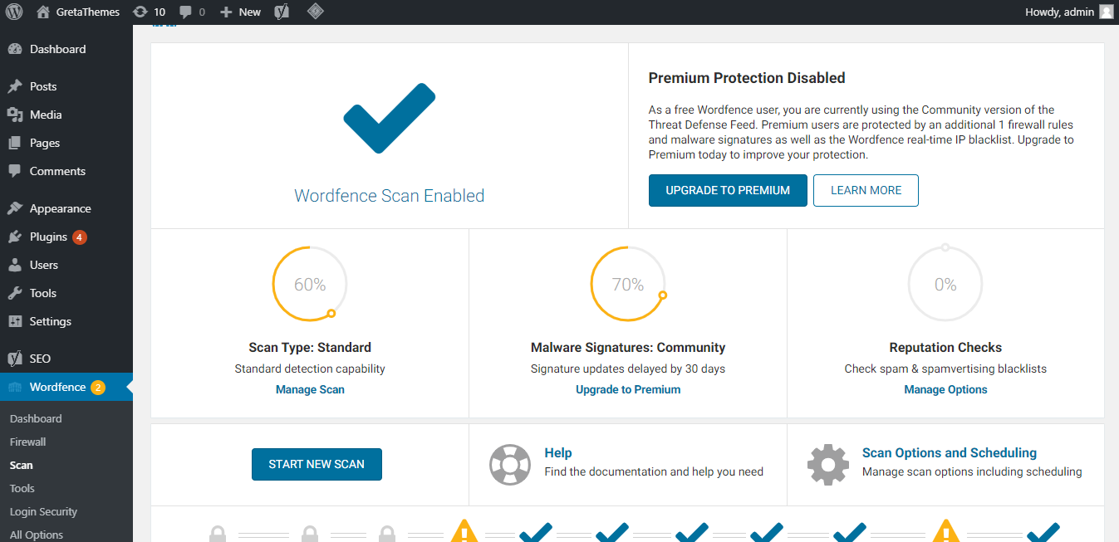Click the 'Manage Scan' link
Image resolution: width=1119 pixels, height=542 pixels.
pyautogui.click(x=309, y=388)
